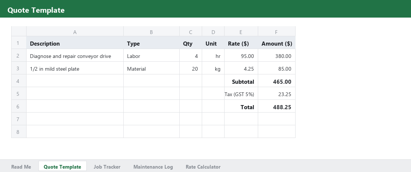Viewport: 411px width, 172px height.
Task: Select the Quote Template sheet tab
Action: coord(62,167)
